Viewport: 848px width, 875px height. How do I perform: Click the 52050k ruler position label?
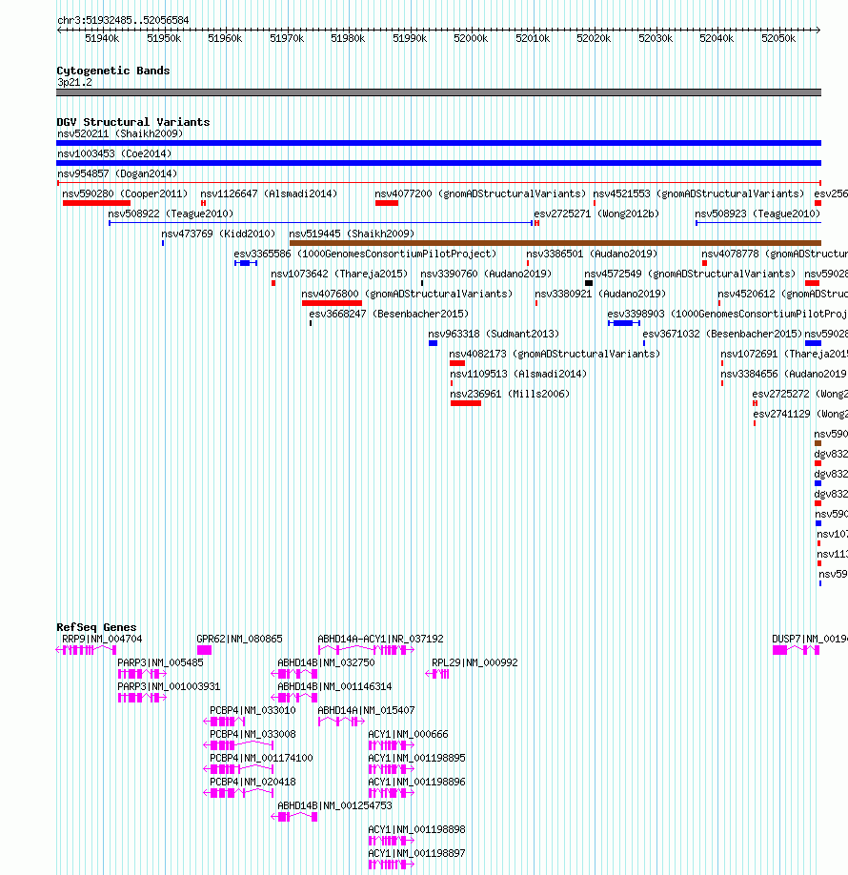tap(778, 38)
